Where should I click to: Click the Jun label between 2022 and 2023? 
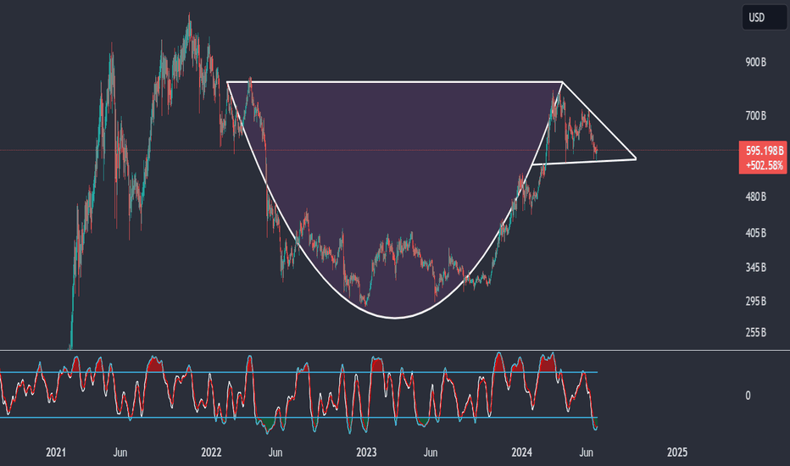click(x=275, y=452)
